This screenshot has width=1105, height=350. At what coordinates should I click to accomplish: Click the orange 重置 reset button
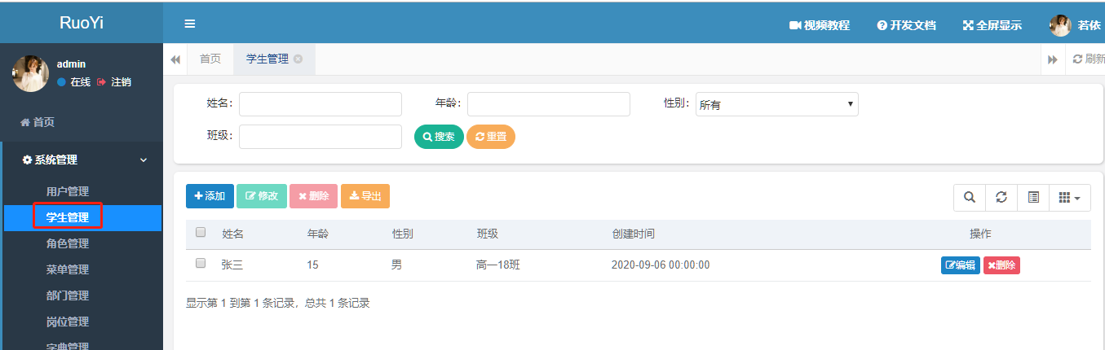point(491,137)
